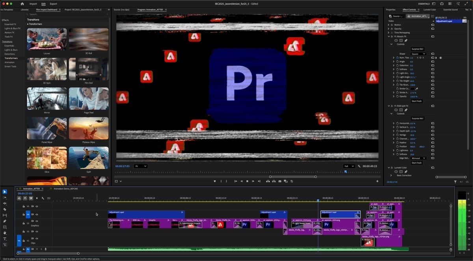The height and width of the screenshot is (261, 473).
Task: Click the Stop button in Program monitor
Action: 247,181
